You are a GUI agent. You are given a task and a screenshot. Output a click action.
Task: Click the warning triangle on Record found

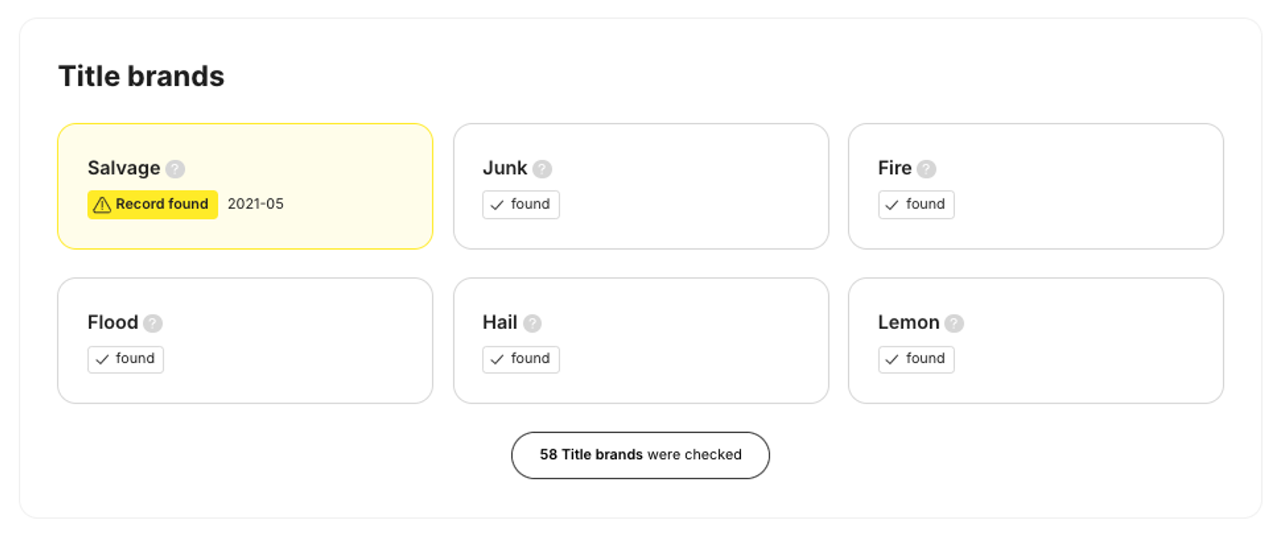click(x=102, y=205)
